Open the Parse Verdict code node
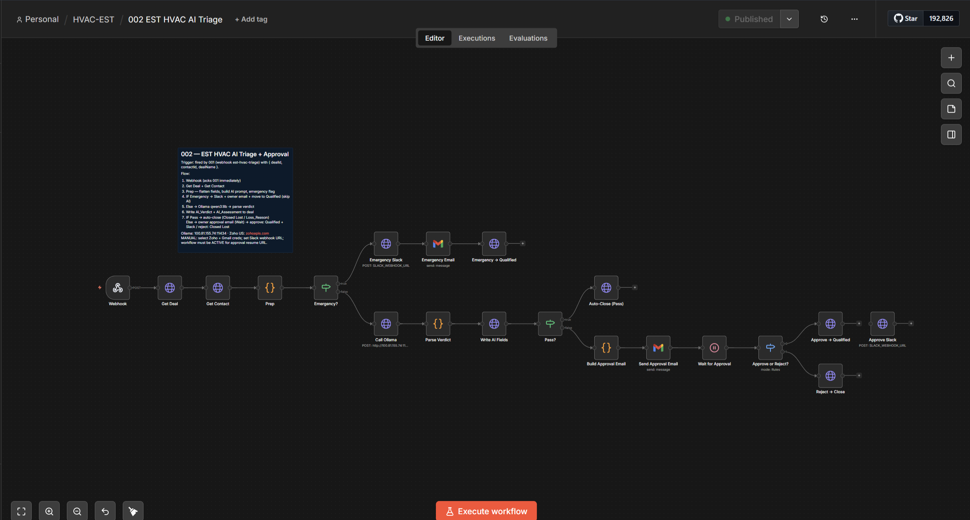The width and height of the screenshot is (970, 520). [438, 324]
